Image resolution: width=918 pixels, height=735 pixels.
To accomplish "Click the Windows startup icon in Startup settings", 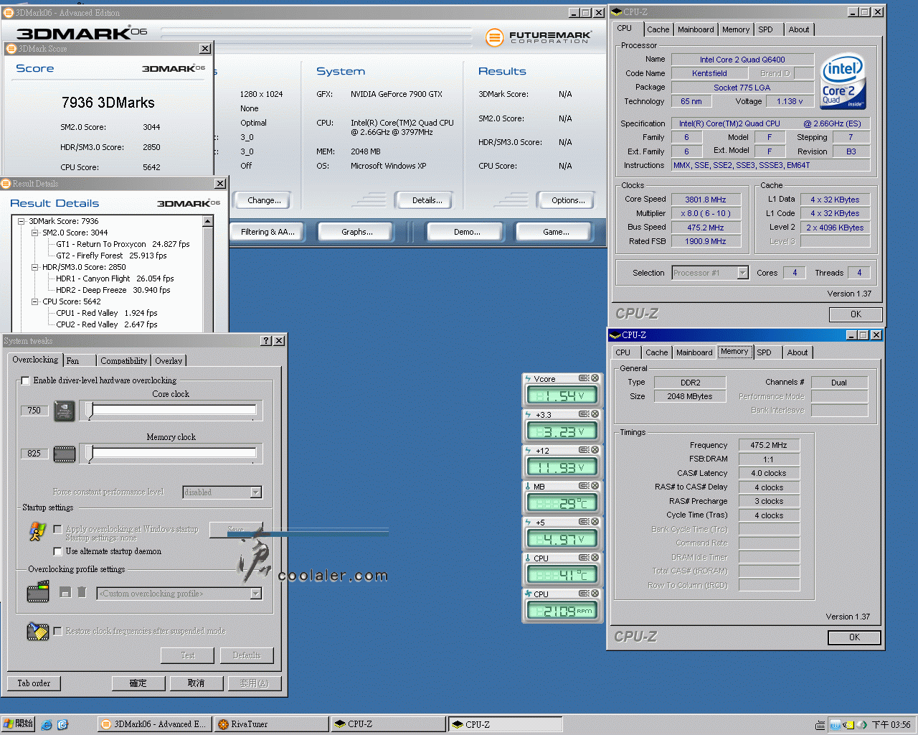I will coord(37,532).
